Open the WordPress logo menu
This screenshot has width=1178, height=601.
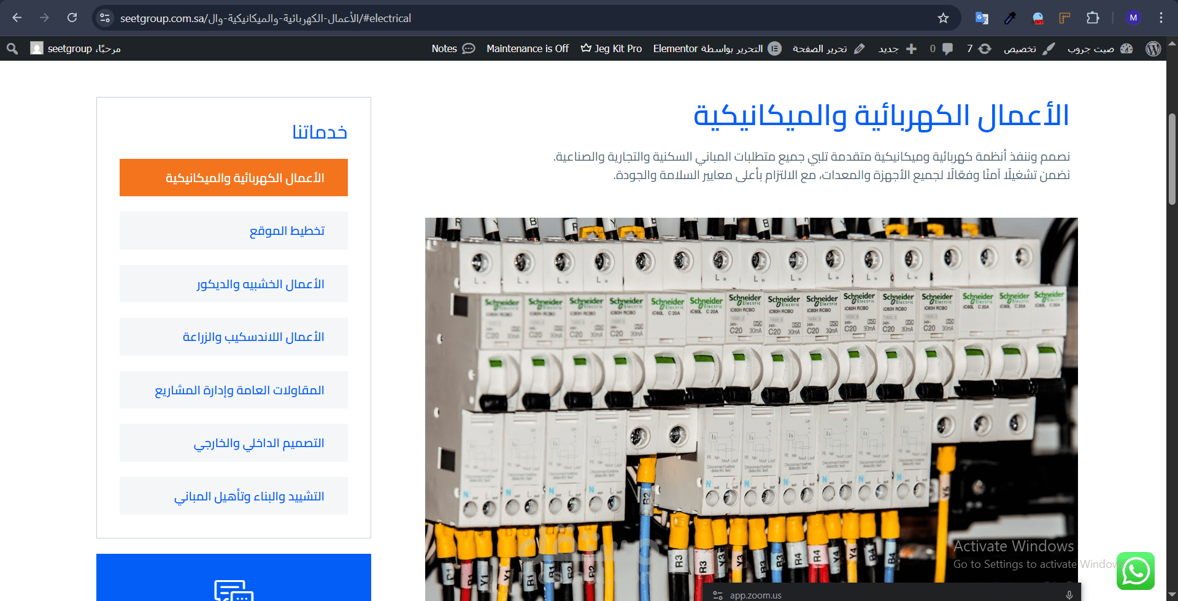click(1153, 48)
